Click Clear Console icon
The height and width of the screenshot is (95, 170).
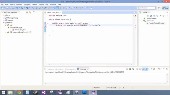[137, 69]
